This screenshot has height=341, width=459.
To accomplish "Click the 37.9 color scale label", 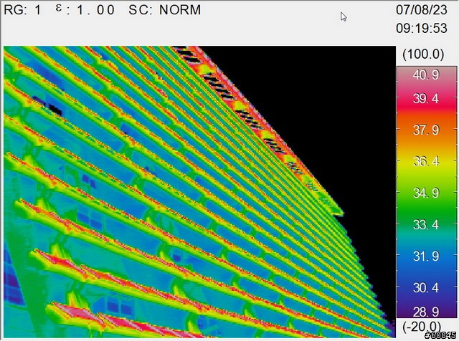I will 426,130.
